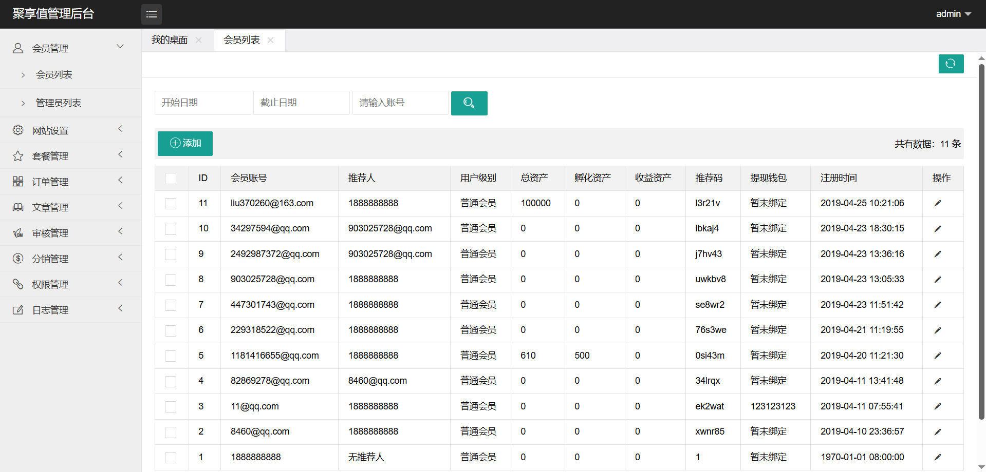Click the green refresh icon button
Image resolution: width=986 pixels, height=472 pixels.
[x=951, y=64]
